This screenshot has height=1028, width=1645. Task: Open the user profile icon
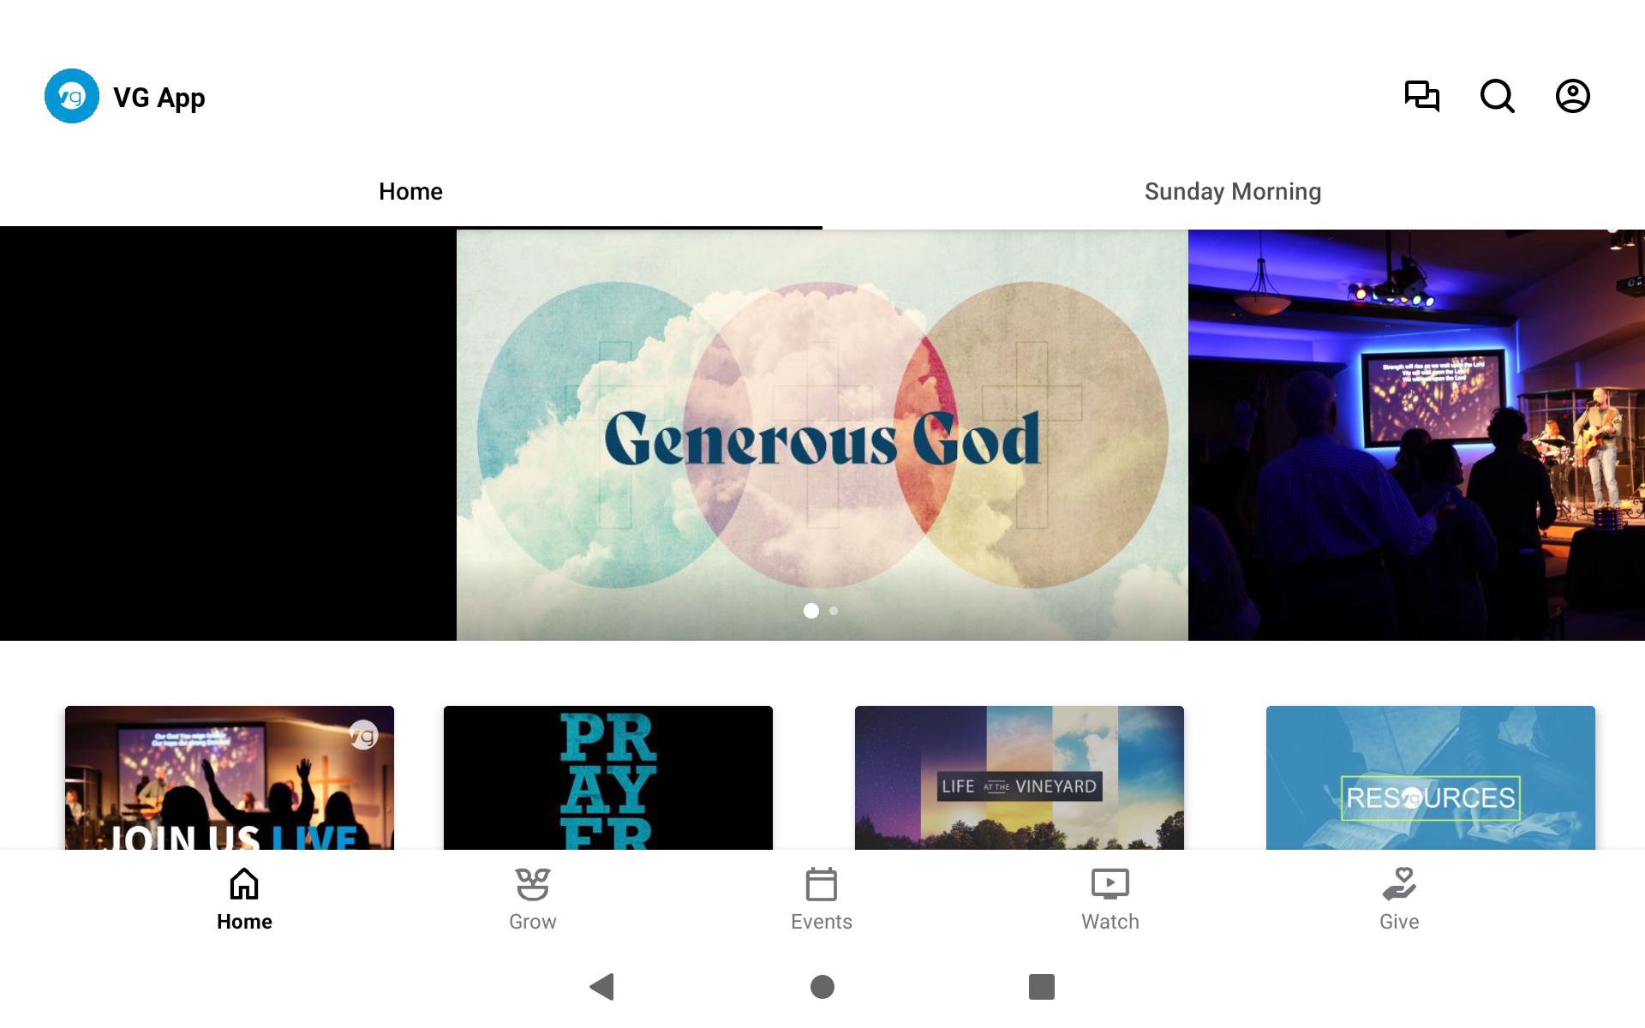click(1572, 96)
